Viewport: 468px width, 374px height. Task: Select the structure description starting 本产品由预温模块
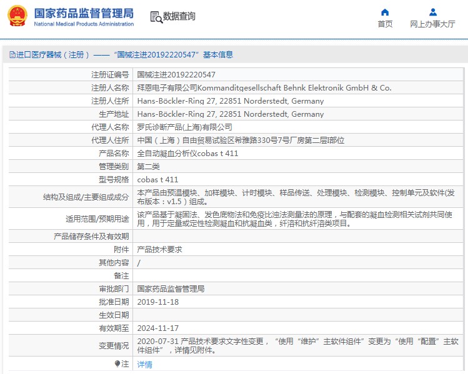coord(296,197)
